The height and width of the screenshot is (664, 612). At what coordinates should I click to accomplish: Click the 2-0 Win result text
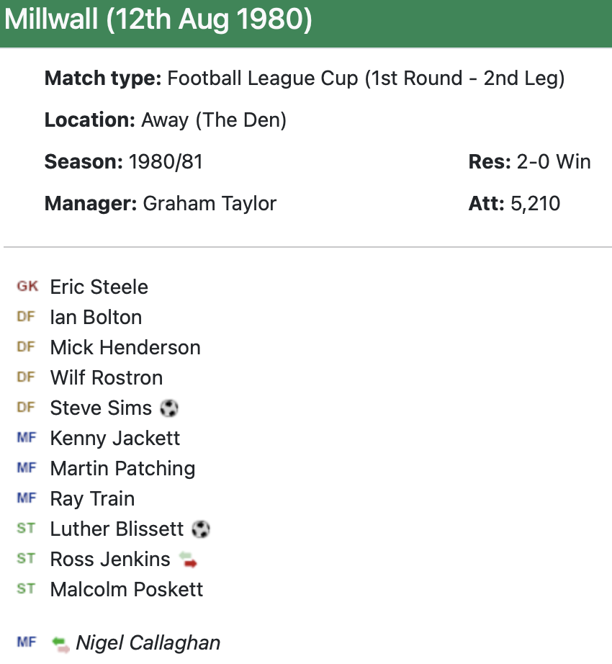tap(554, 162)
